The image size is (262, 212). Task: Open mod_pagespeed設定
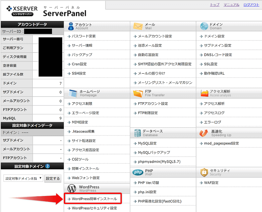(221, 143)
